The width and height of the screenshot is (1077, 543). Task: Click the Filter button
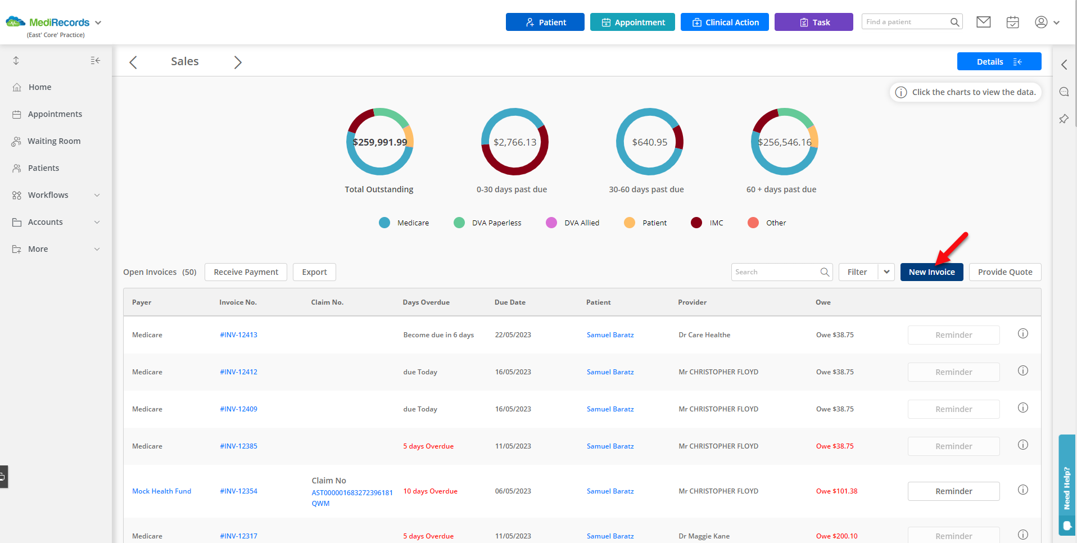[x=858, y=272]
